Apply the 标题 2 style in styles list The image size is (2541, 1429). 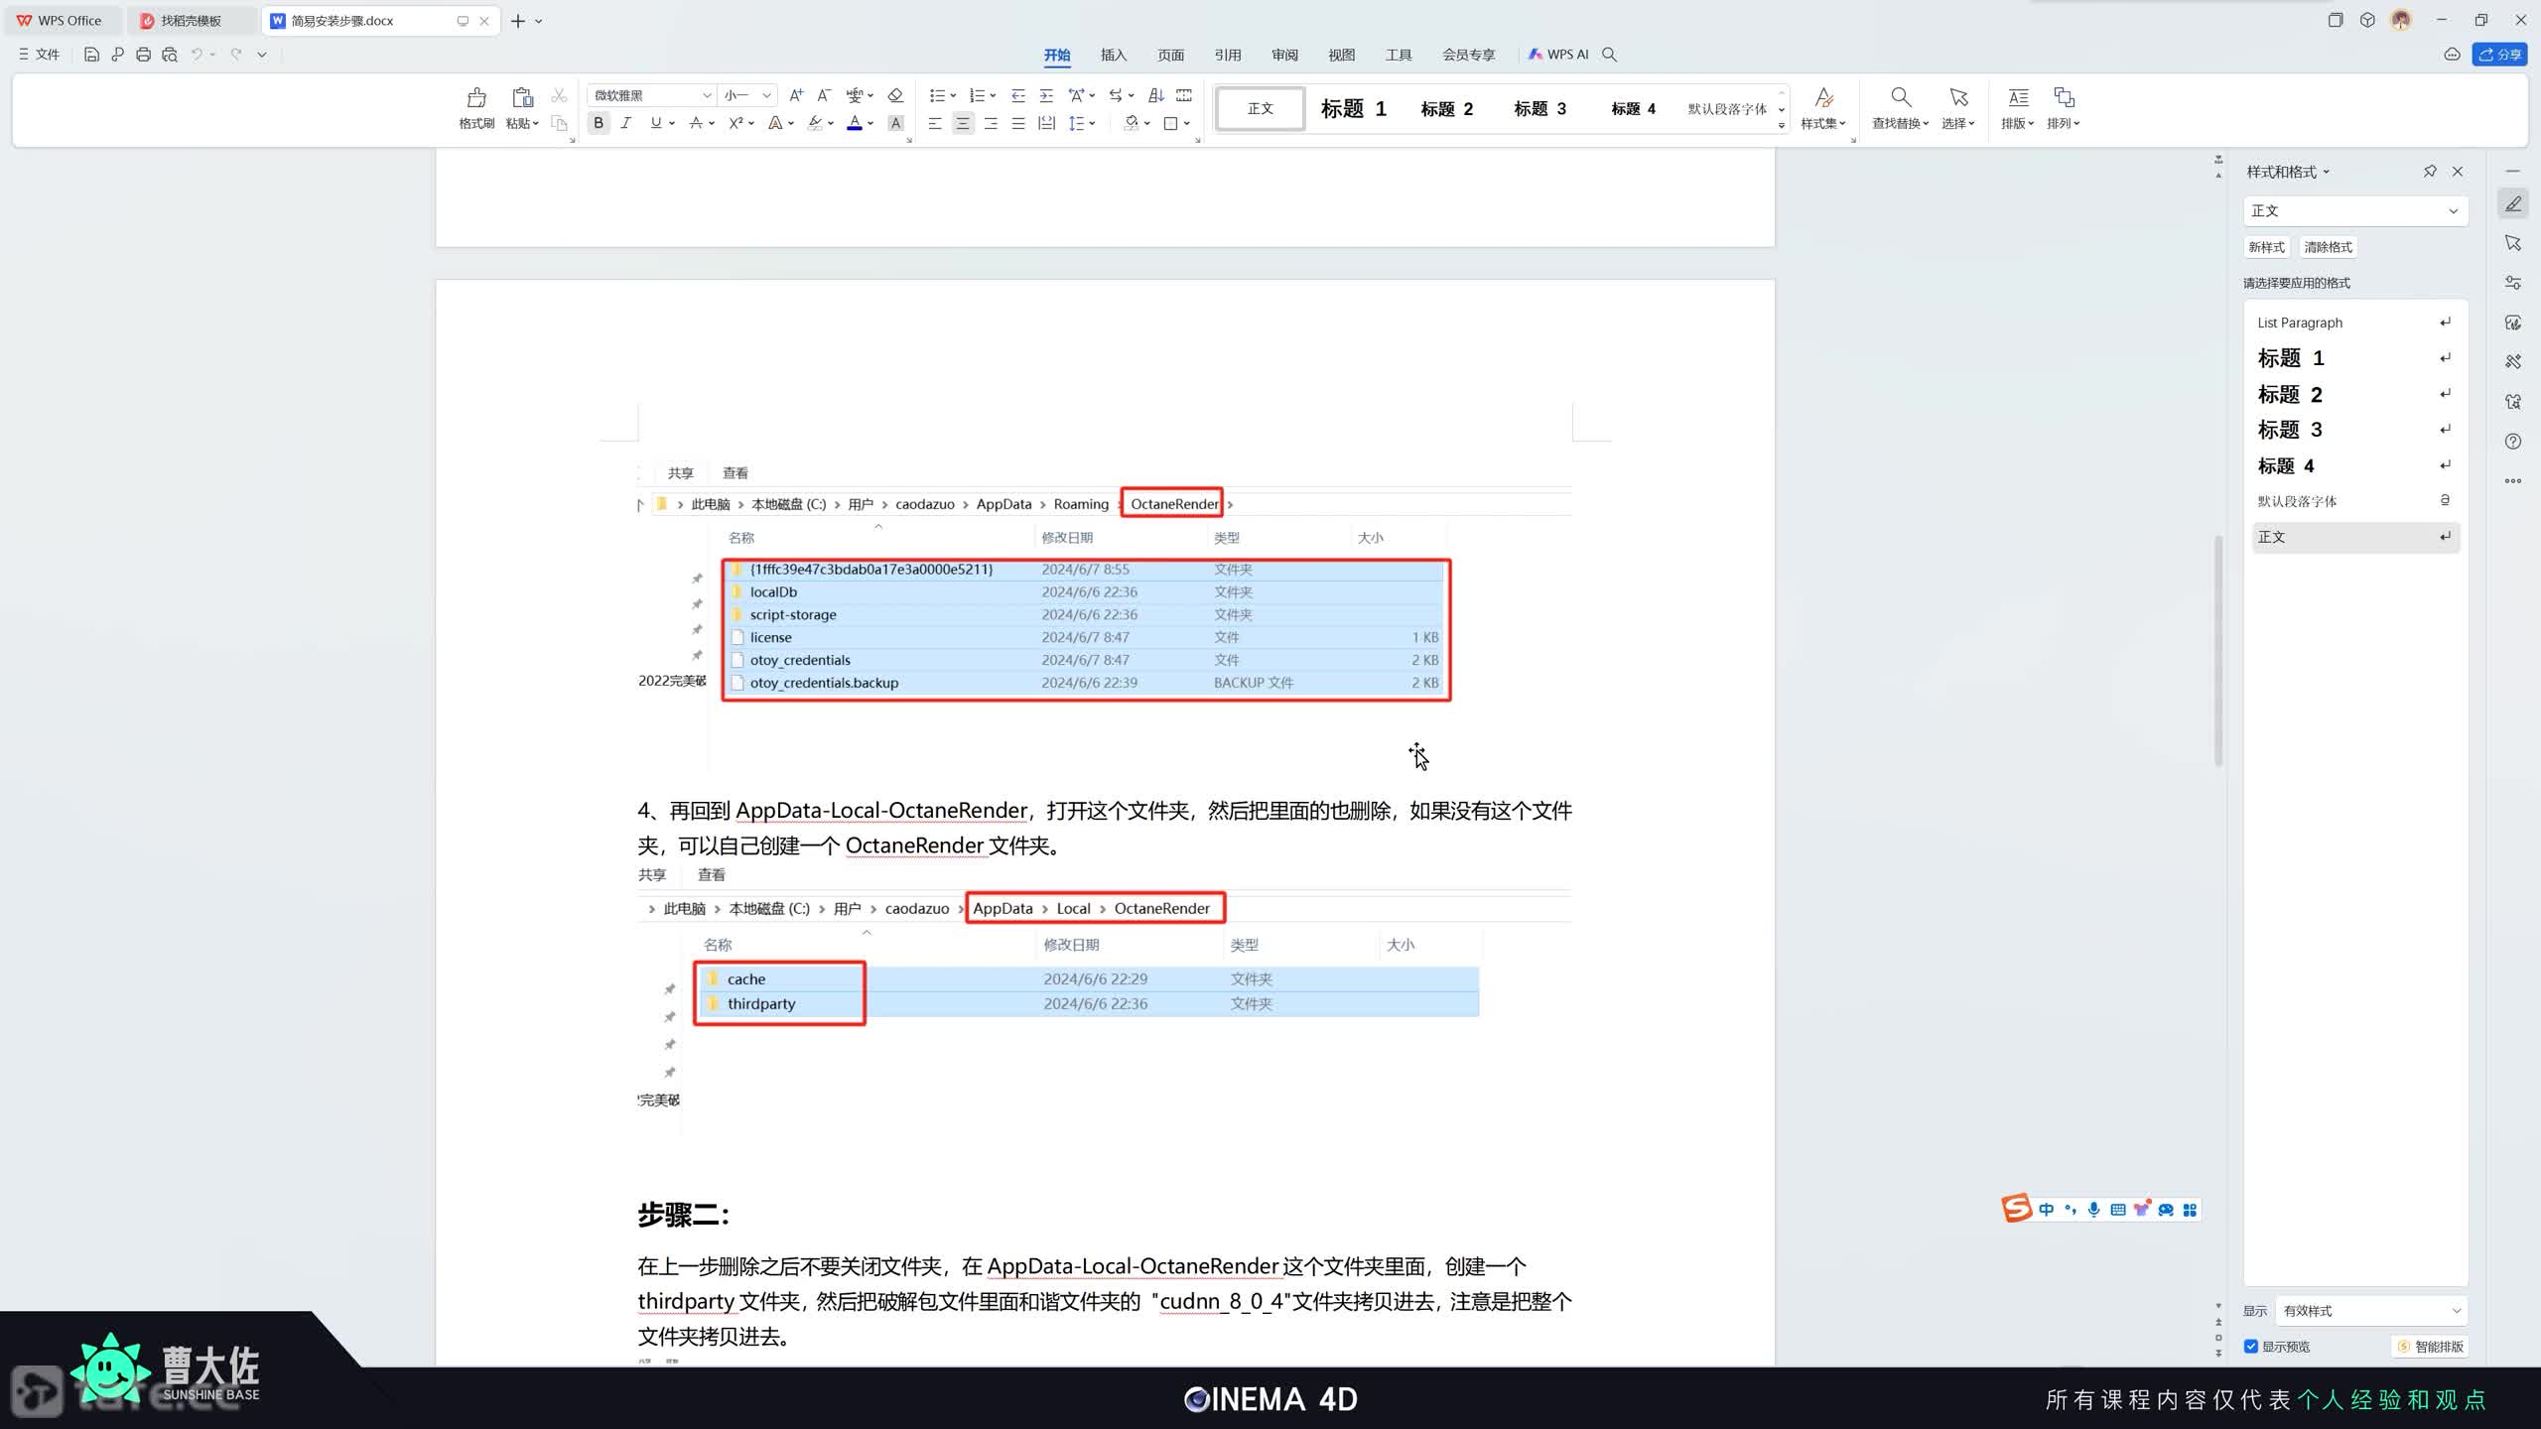[2290, 394]
